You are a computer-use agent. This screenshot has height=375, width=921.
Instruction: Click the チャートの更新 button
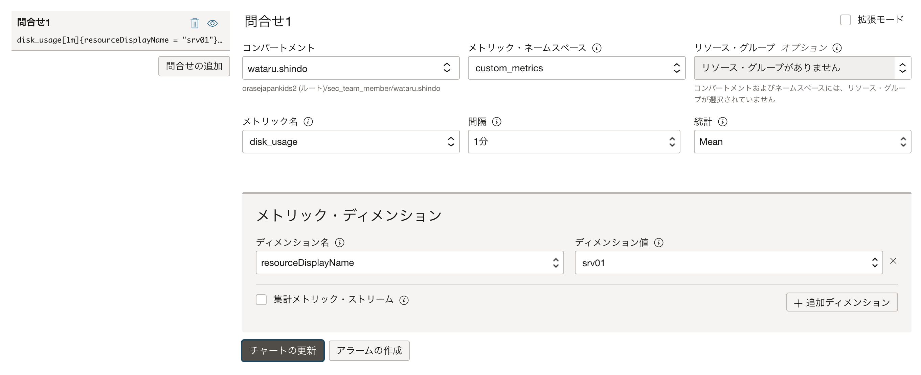[283, 350]
